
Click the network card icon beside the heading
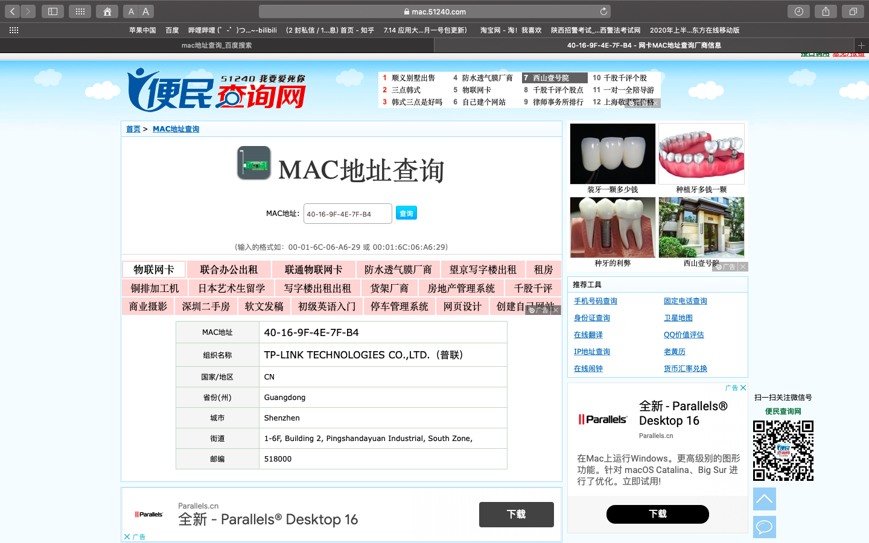click(x=253, y=163)
